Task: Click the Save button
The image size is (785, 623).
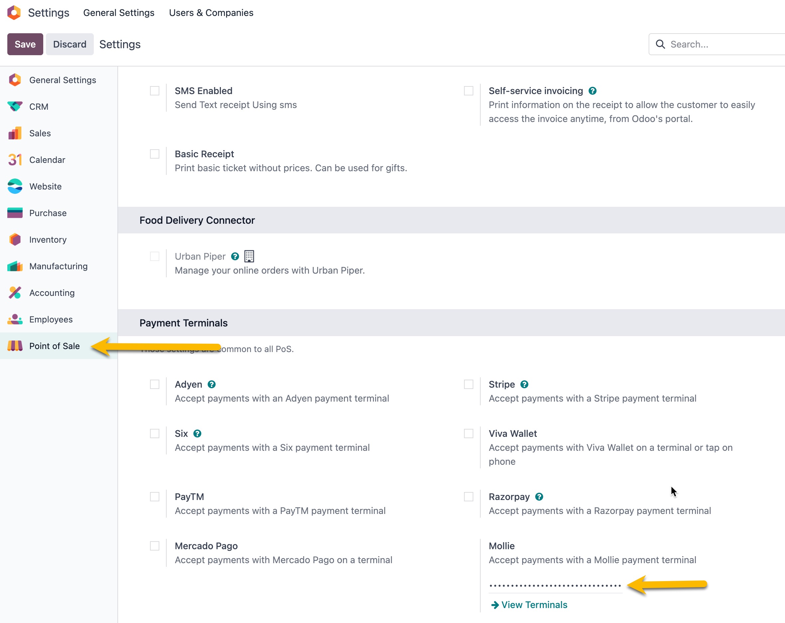Action: [25, 45]
